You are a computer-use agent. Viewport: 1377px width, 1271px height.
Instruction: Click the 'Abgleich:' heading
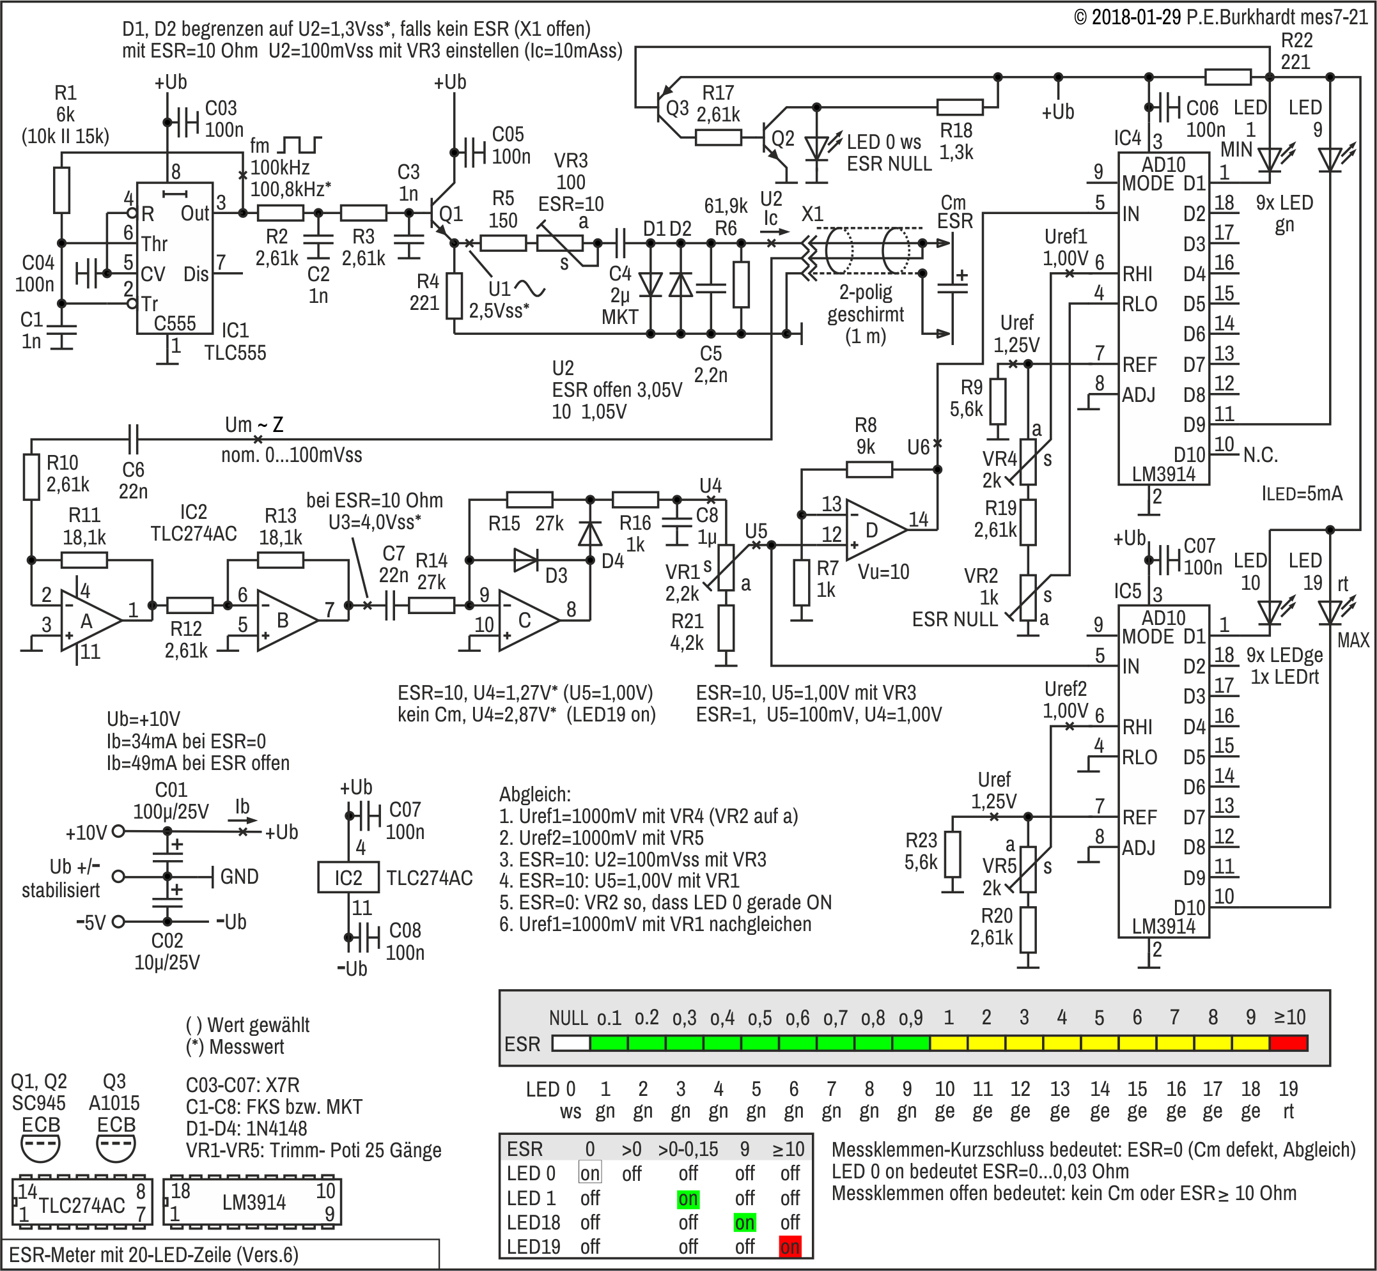point(535,794)
